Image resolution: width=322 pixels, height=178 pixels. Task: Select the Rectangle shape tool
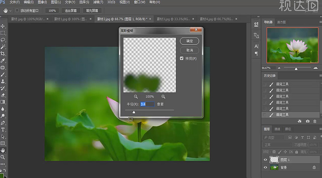pos(3,143)
